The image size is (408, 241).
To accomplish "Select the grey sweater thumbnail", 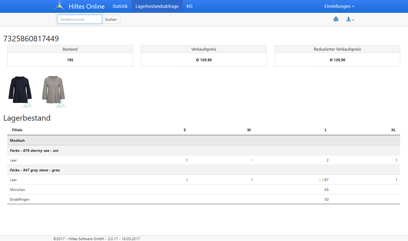I will [53, 91].
